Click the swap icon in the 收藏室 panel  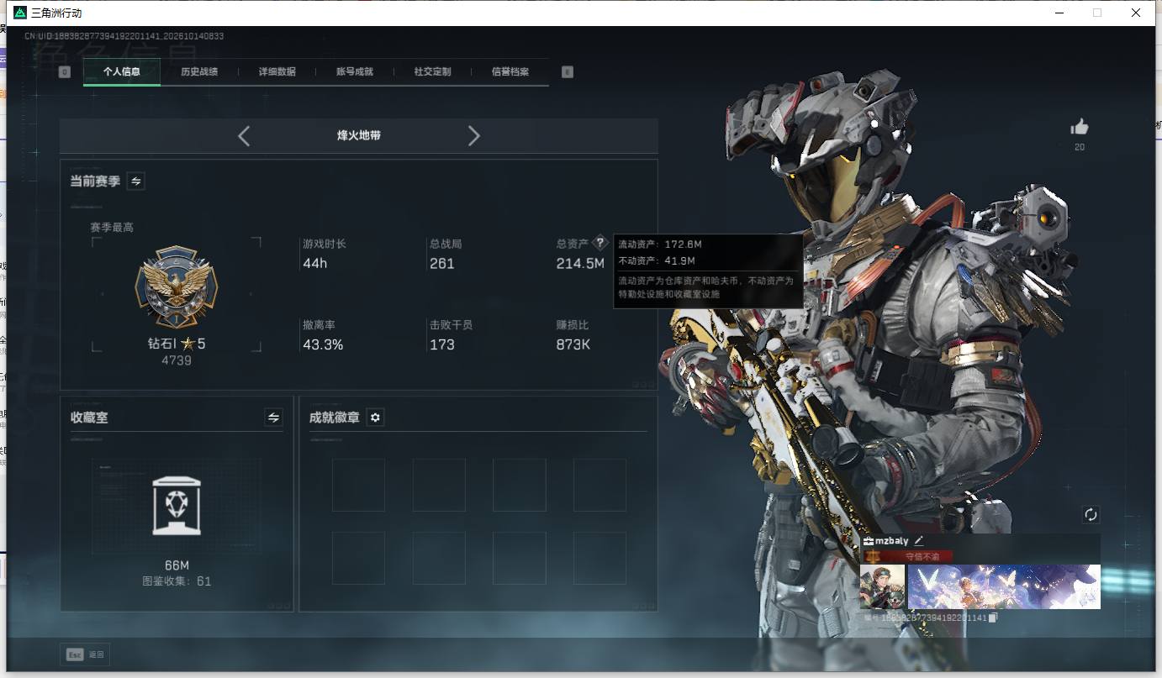[x=273, y=417]
